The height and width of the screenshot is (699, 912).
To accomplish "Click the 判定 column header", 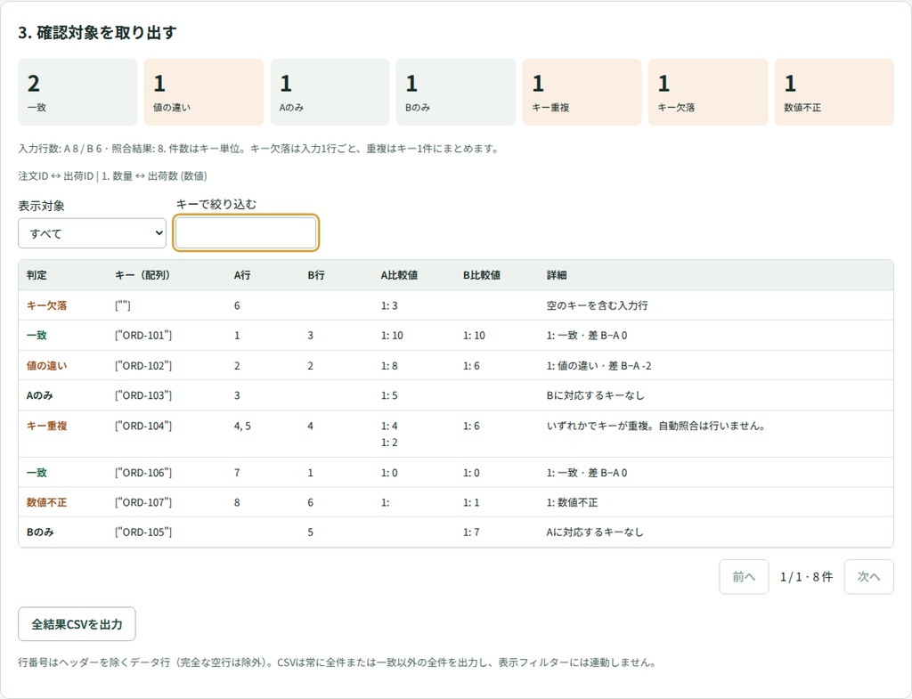I will [37, 275].
